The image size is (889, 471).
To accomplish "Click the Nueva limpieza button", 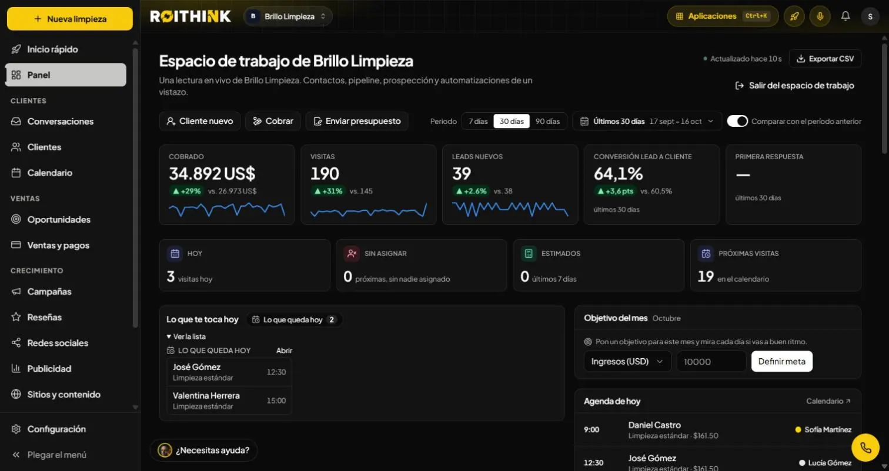I will [70, 19].
